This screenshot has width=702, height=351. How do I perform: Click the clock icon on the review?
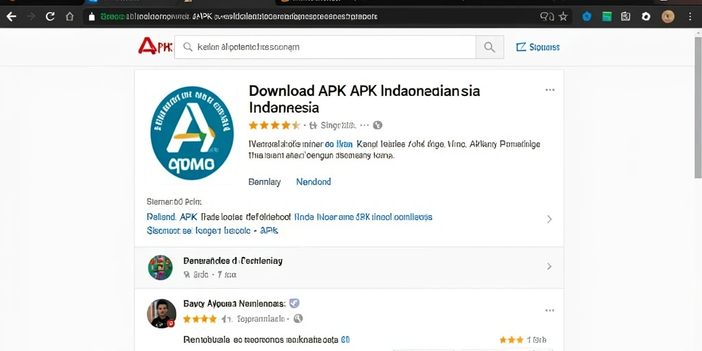pyautogui.click(x=298, y=319)
